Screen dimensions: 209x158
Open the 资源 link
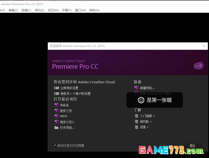click(x=143, y=127)
